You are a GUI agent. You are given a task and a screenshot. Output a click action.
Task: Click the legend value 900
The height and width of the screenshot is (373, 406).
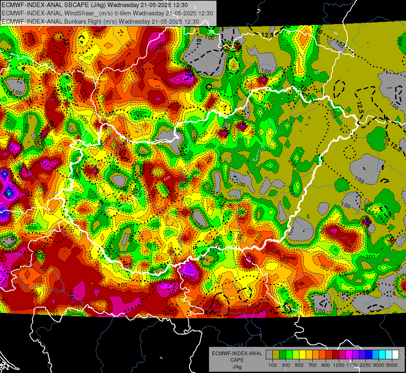[326, 365]
